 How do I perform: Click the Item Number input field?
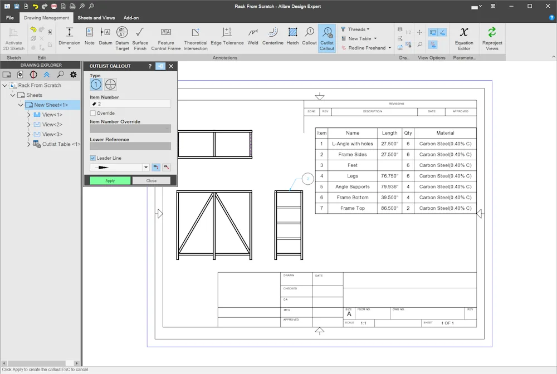(130, 104)
